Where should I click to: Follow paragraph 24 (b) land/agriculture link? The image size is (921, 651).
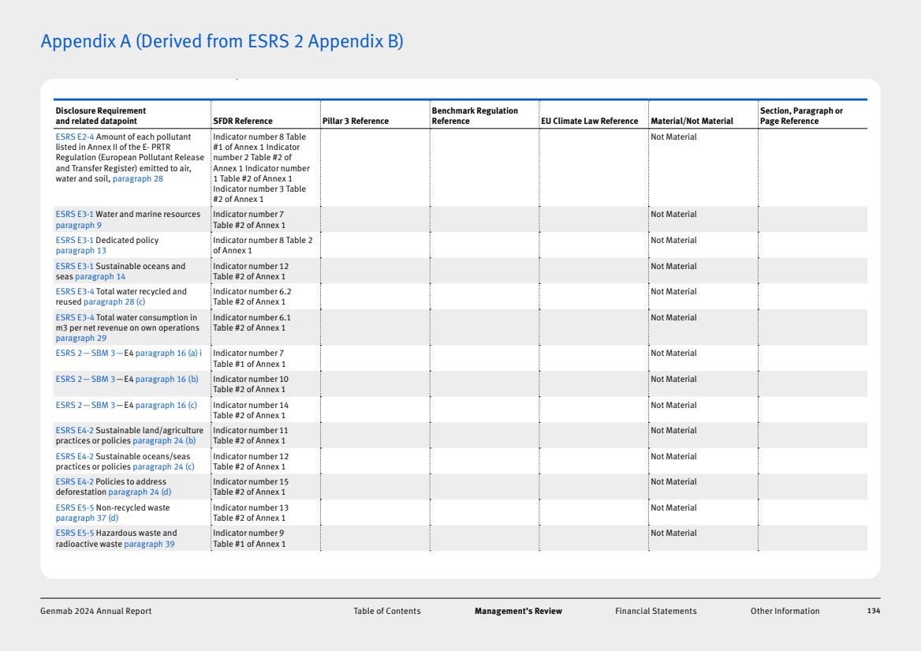(163, 441)
